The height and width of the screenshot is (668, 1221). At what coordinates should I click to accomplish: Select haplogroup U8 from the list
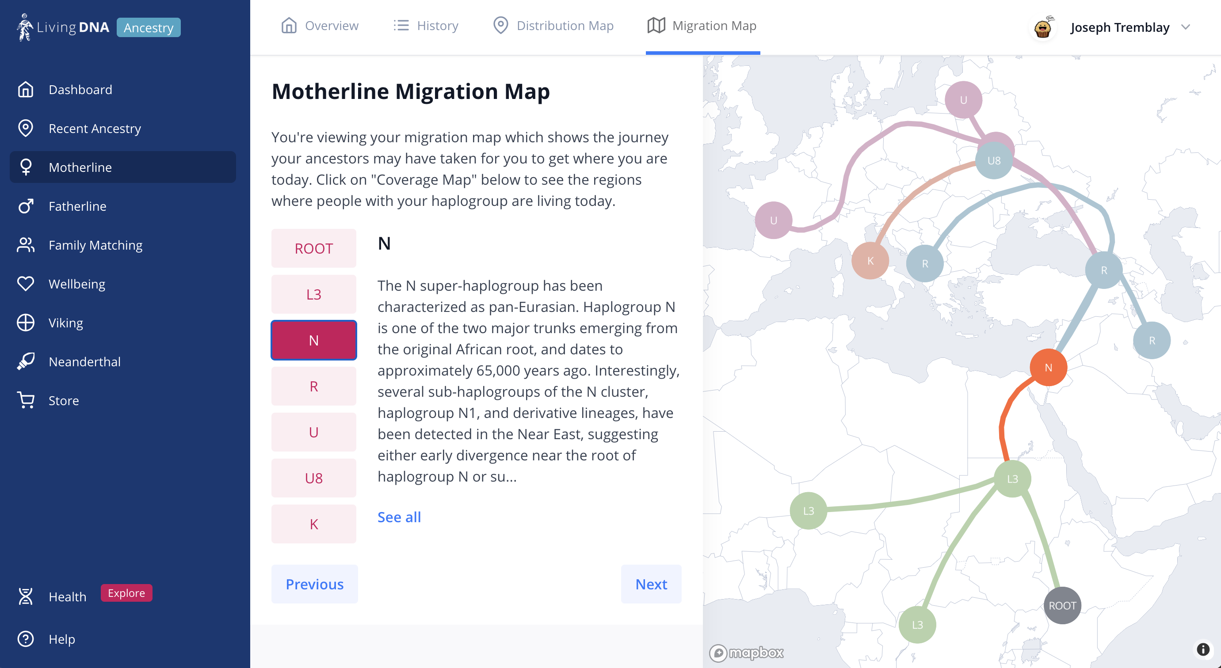pyautogui.click(x=313, y=478)
